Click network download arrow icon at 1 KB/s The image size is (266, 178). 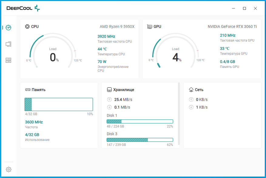click(191, 107)
